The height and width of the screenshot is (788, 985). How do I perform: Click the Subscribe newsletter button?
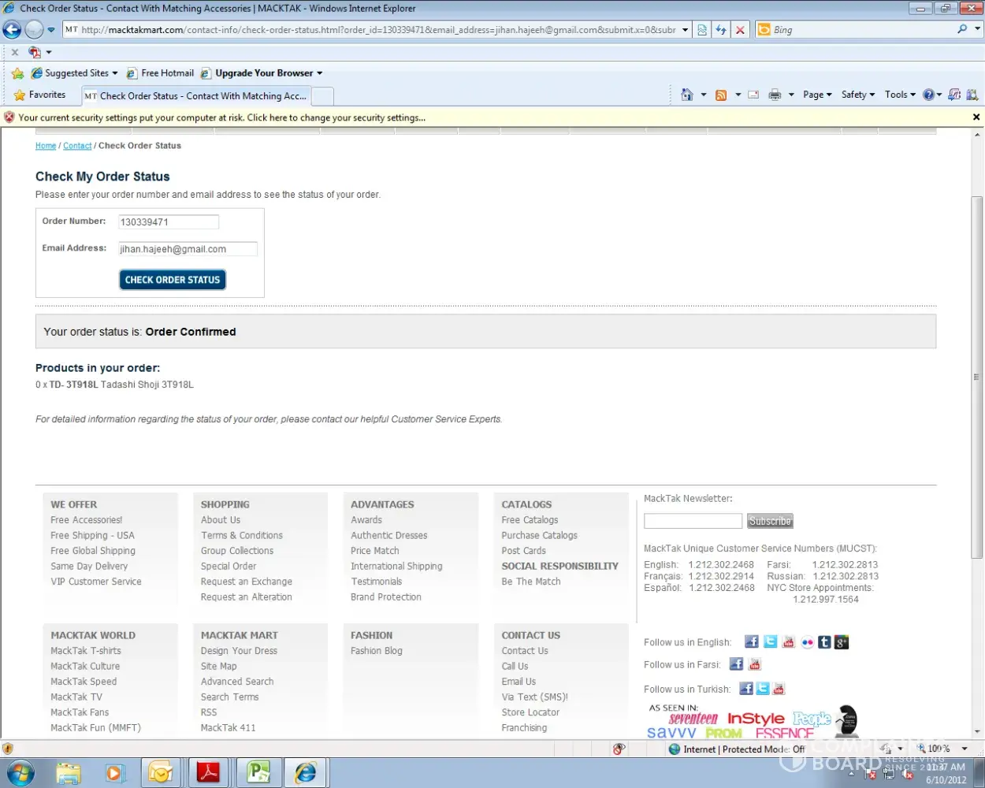click(x=770, y=521)
